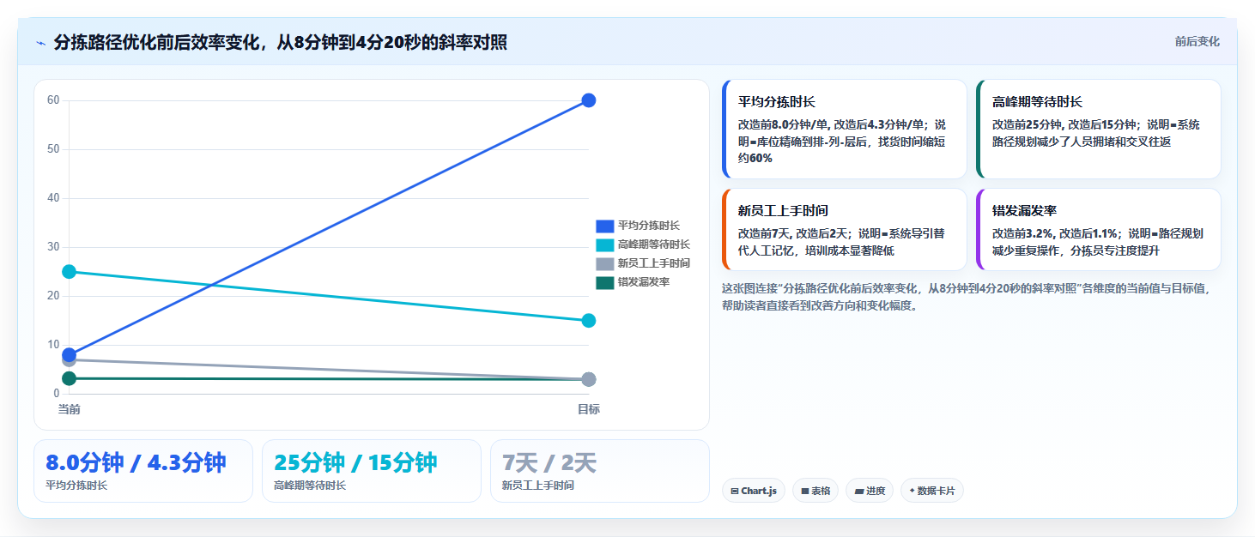Click the legend text 平均分拣时长
This screenshot has width=1255, height=537.
pyautogui.click(x=649, y=226)
